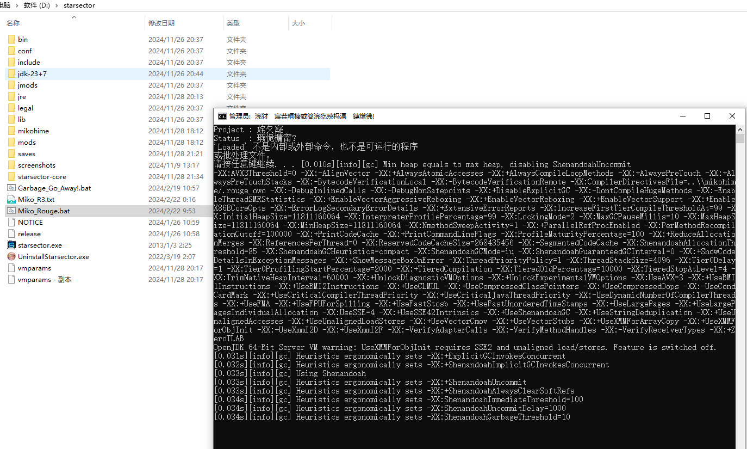Select the Miko_R3.txt text file icon

tap(11, 200)
